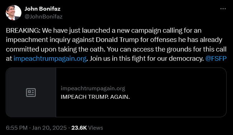Image resolution: width=233 pixels, height=135 pixels.
Task: Click 'committed upon taking the oath' text
Action: pyautogui.click(x=56, y=49)
